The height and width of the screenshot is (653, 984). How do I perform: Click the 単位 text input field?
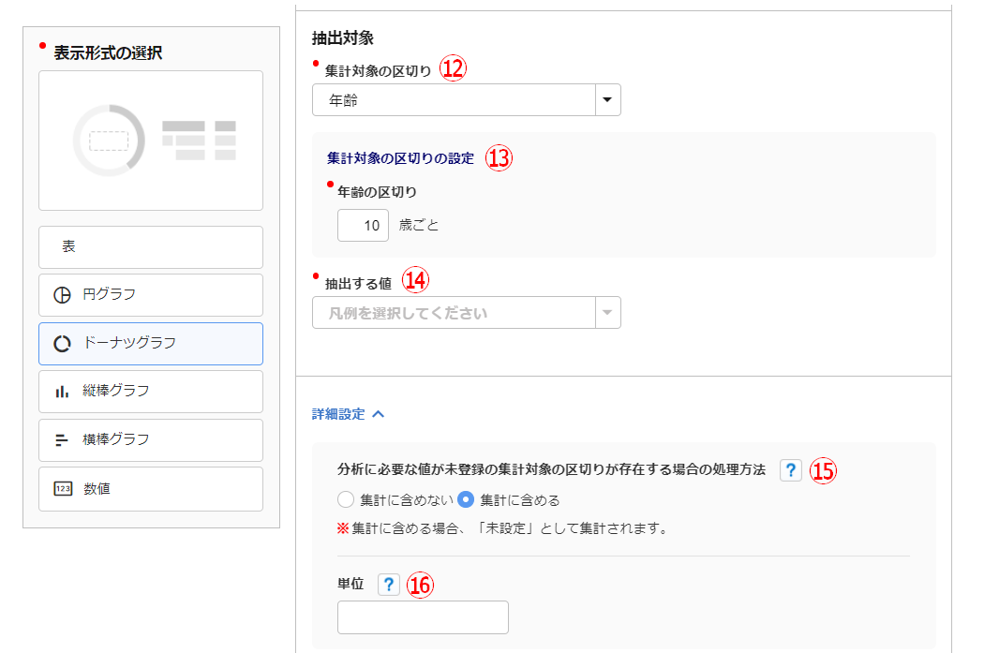click(x=423, y=617)
